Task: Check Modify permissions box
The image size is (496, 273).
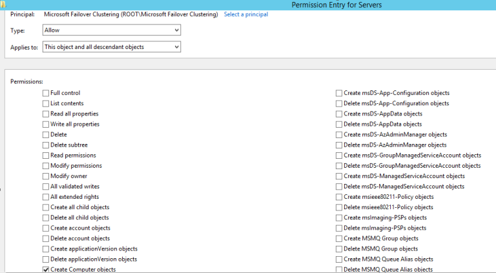Action: (46, 166)
